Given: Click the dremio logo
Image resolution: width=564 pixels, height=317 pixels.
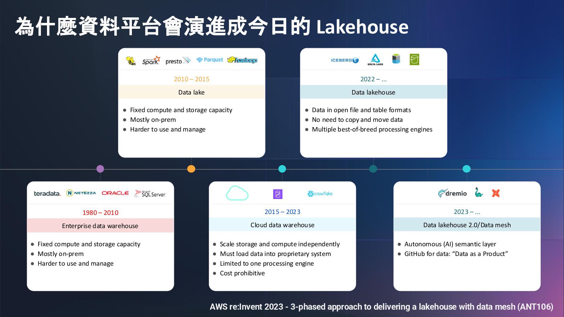Looking at the screenshot, I should [452, 193].
